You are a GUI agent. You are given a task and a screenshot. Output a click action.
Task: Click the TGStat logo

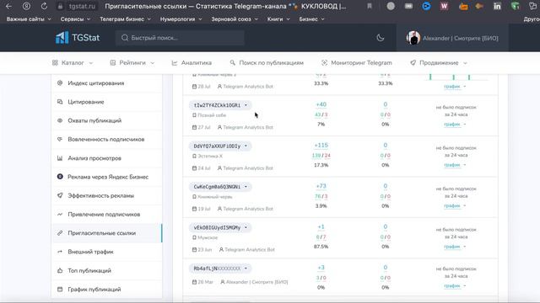coord(78,37)
